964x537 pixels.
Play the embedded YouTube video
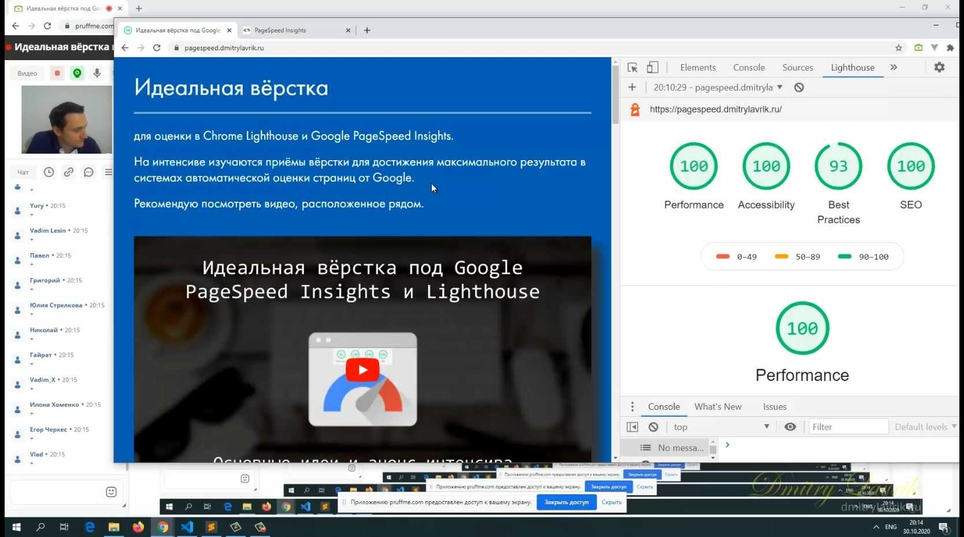click(x=362, y=370)
